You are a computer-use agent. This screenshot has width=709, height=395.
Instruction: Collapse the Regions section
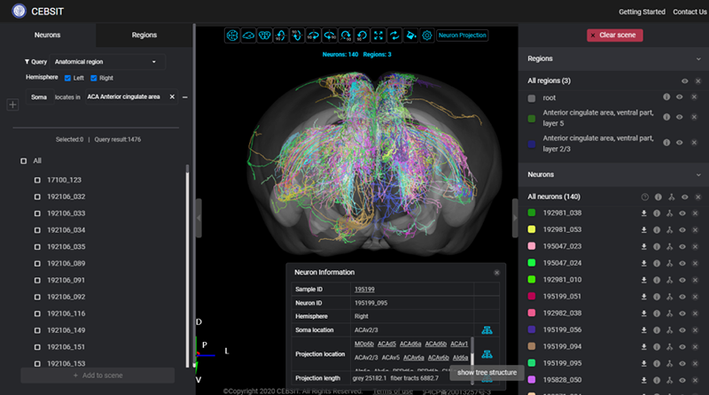click(697, 58)
